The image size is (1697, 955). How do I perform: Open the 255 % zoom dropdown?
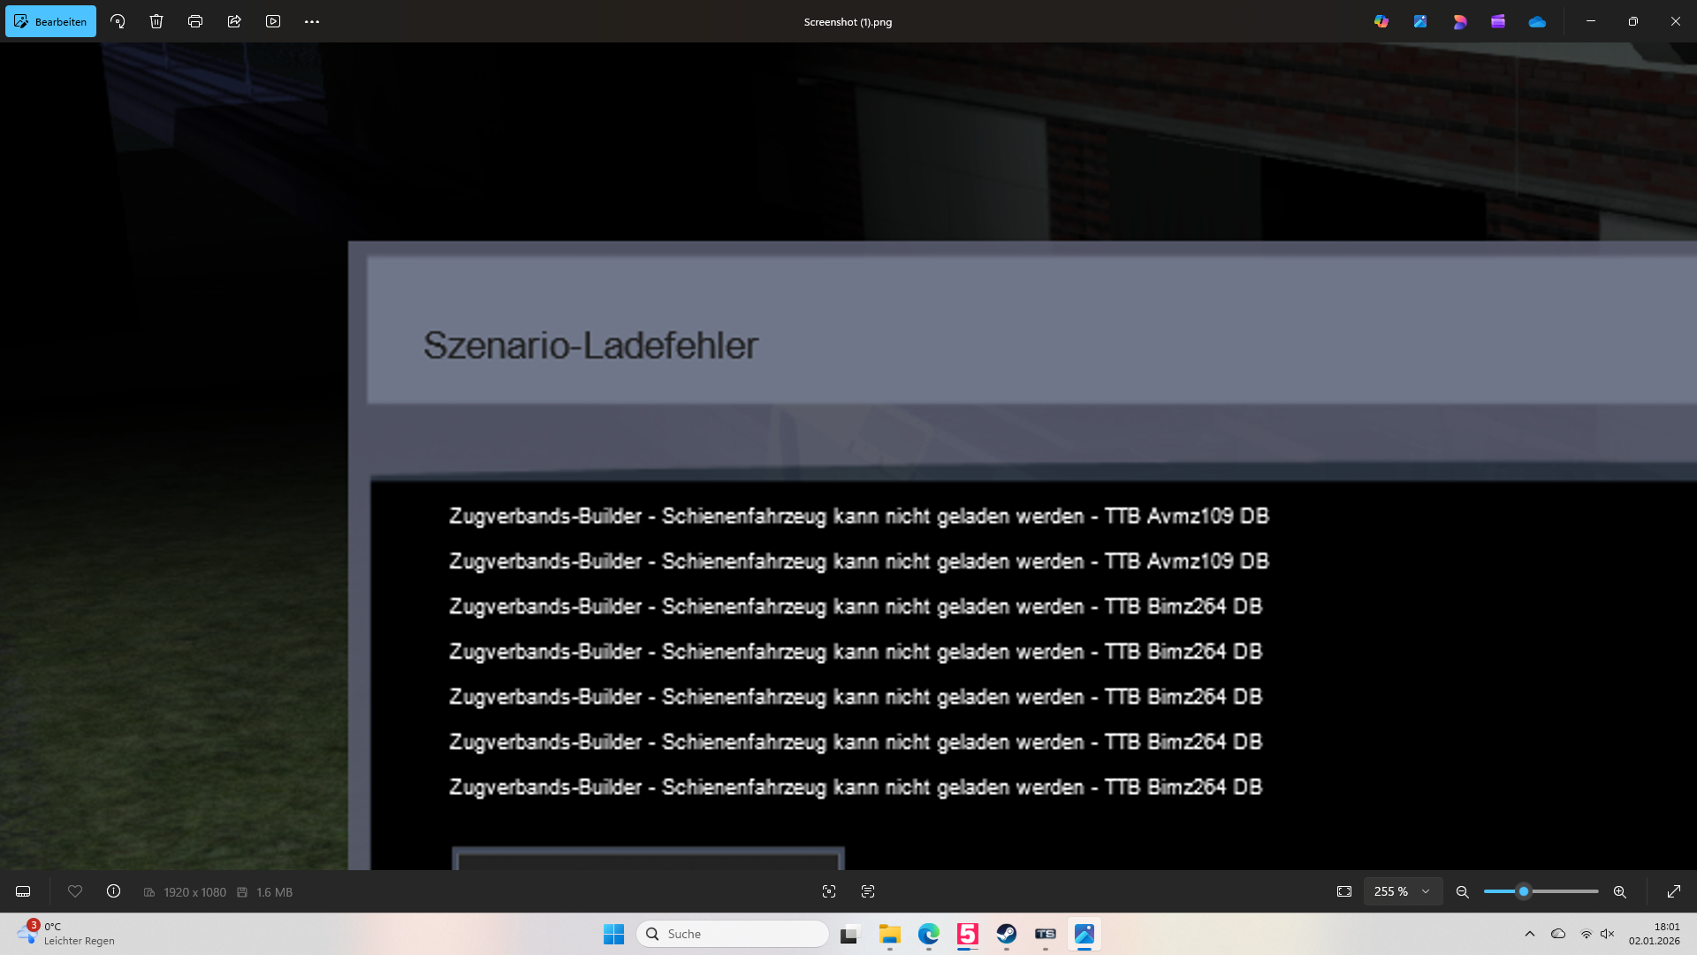tap(1403, 891)
